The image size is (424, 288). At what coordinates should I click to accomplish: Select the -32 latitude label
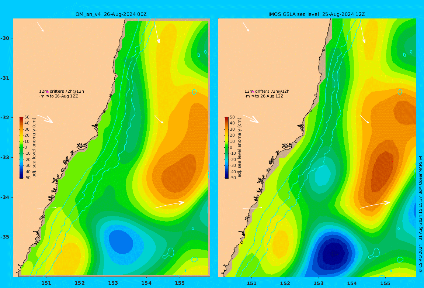click(5, 118)
